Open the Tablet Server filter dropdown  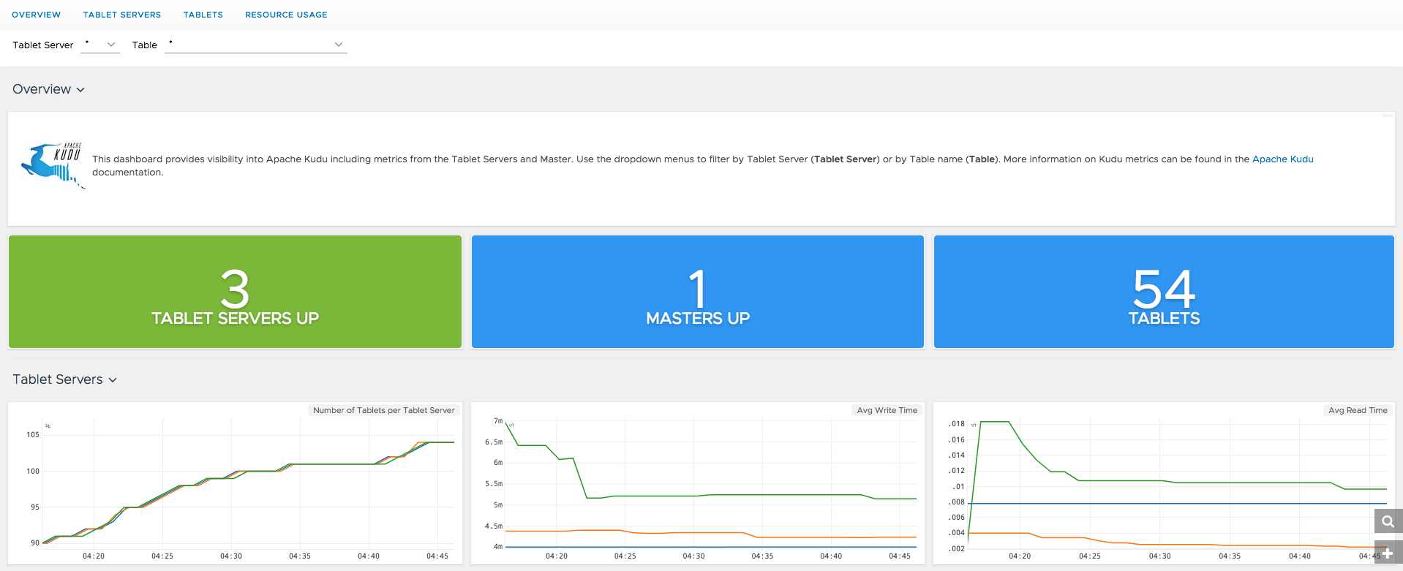(x=99, y=45)
